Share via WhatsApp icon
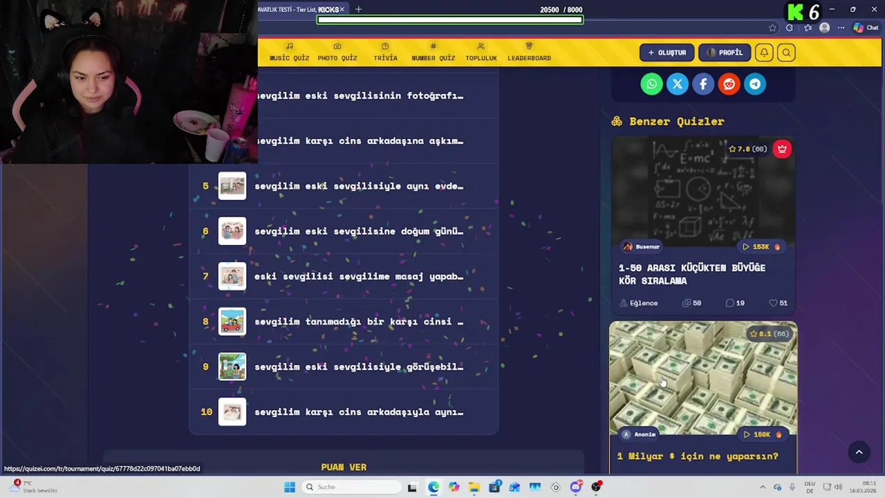This screenshot has width=885, height=498. [x=651, y=84]
